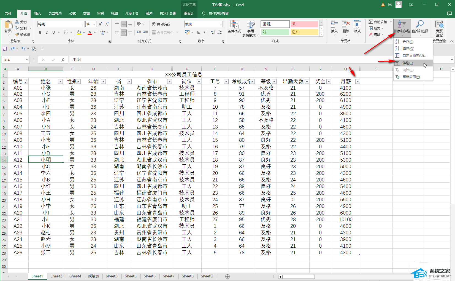Apply the 好 green cell style
Image resolution: width=455 pixels, height=281 pixels.
pos(275,32)
